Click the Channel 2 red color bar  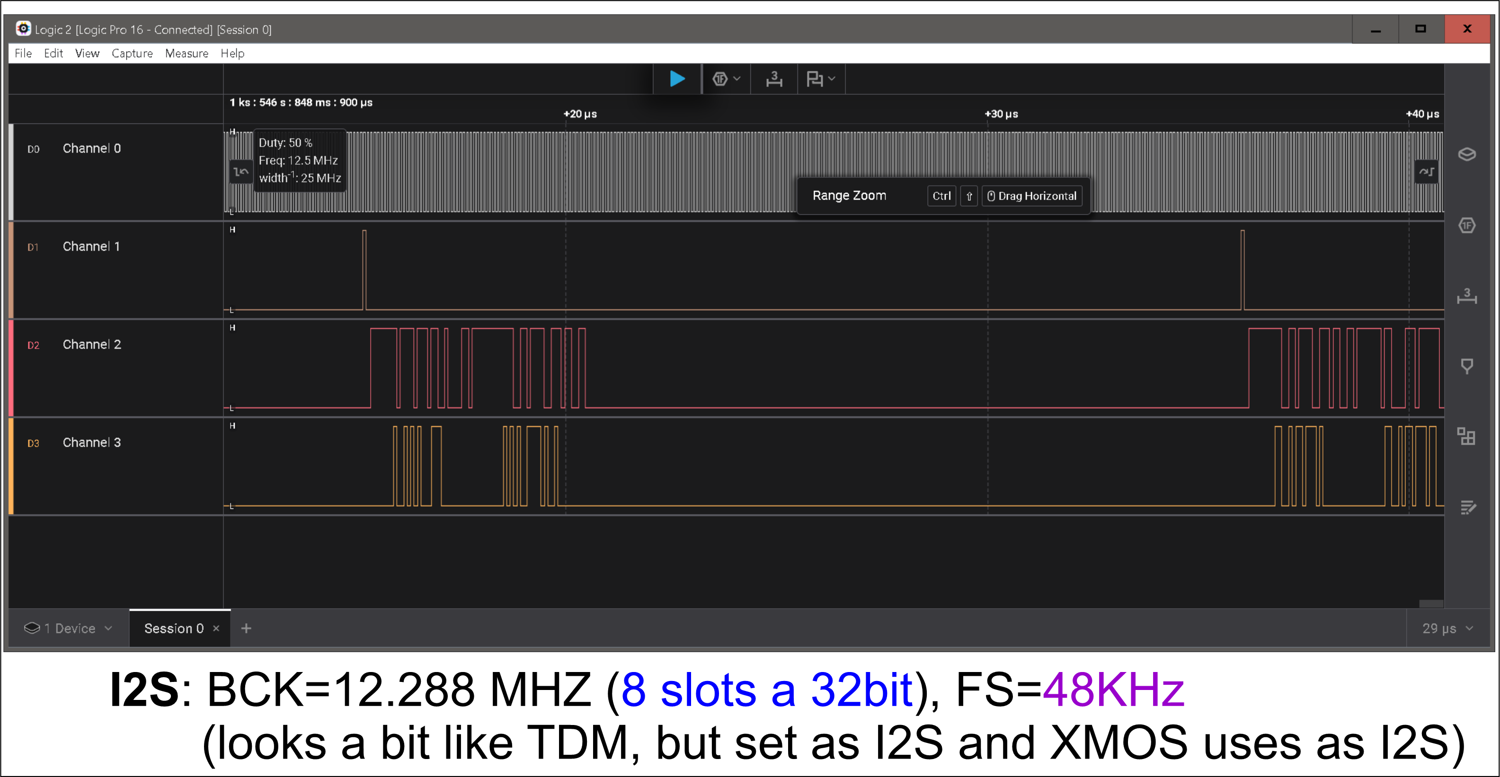click(x=11, y=367)
